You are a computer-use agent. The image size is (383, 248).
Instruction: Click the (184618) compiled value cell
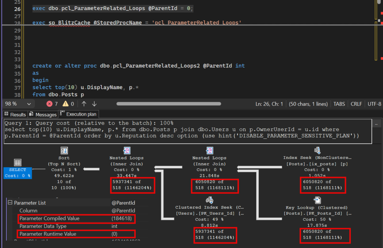click(122, 218)
